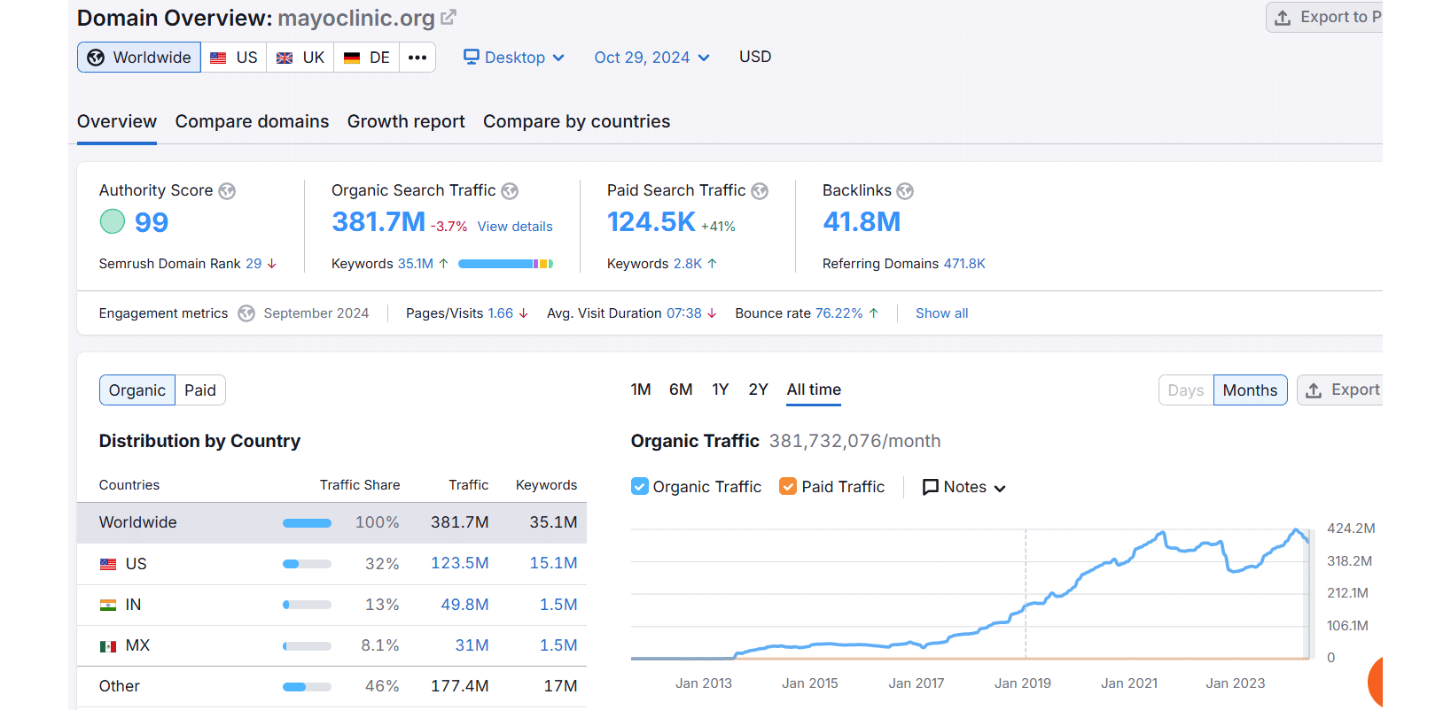The height and width of the screenshot is (710, 1451).
Task: Select 1M time range
Action: (641, 390)
